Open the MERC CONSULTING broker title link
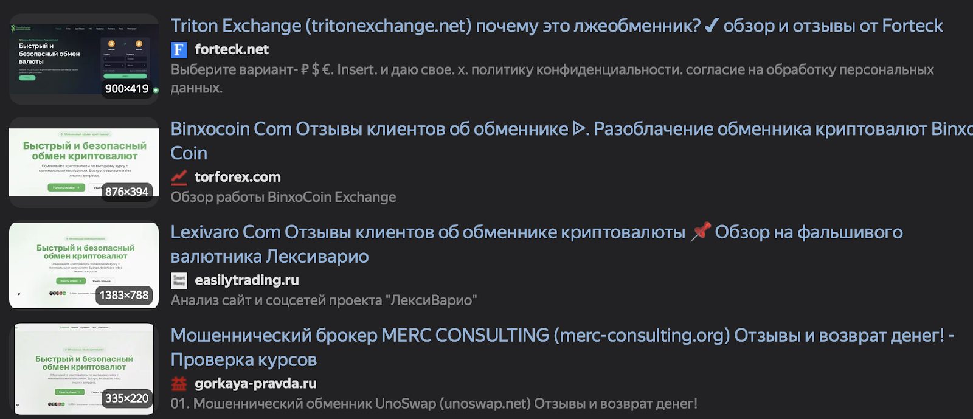This screenshot has height=419, width=973. [562, 336]
